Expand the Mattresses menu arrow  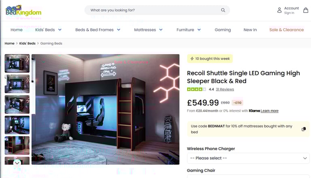coord(161,30)
